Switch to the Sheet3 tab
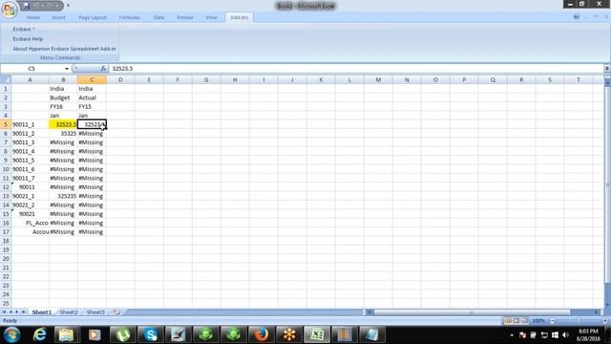Image resolution: width=611 pixels, height=344 pixels. point(95,312)
